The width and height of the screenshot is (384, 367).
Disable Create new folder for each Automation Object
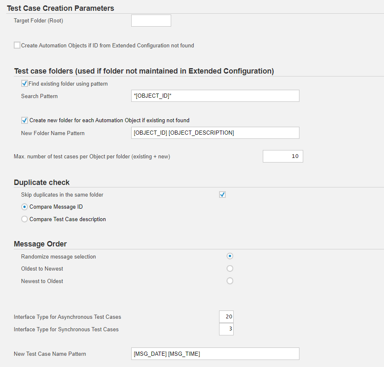click(25, 120)
